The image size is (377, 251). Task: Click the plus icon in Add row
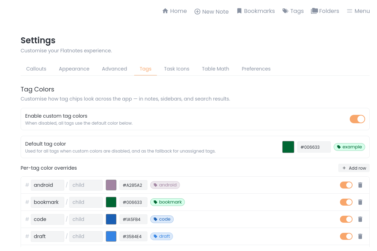click(x=344, y=168)
